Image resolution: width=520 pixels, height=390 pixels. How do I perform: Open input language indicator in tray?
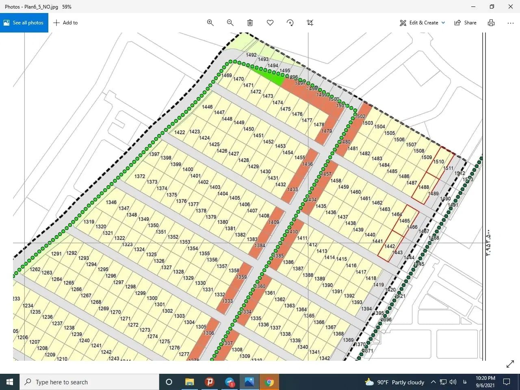pos(464,382)
